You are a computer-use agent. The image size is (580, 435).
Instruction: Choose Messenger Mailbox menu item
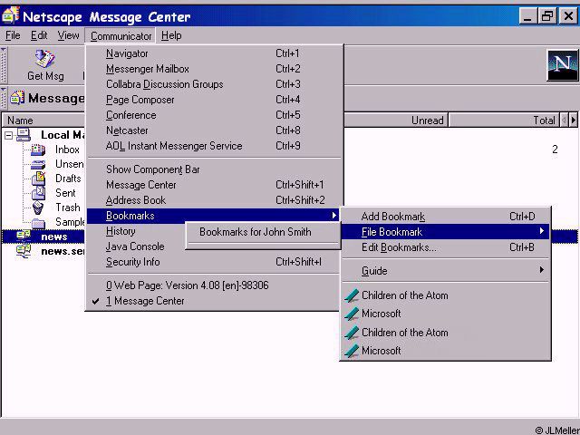214,69
